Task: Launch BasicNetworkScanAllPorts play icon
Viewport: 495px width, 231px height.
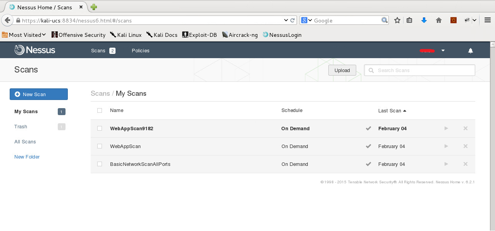Action: pos(446,164)
